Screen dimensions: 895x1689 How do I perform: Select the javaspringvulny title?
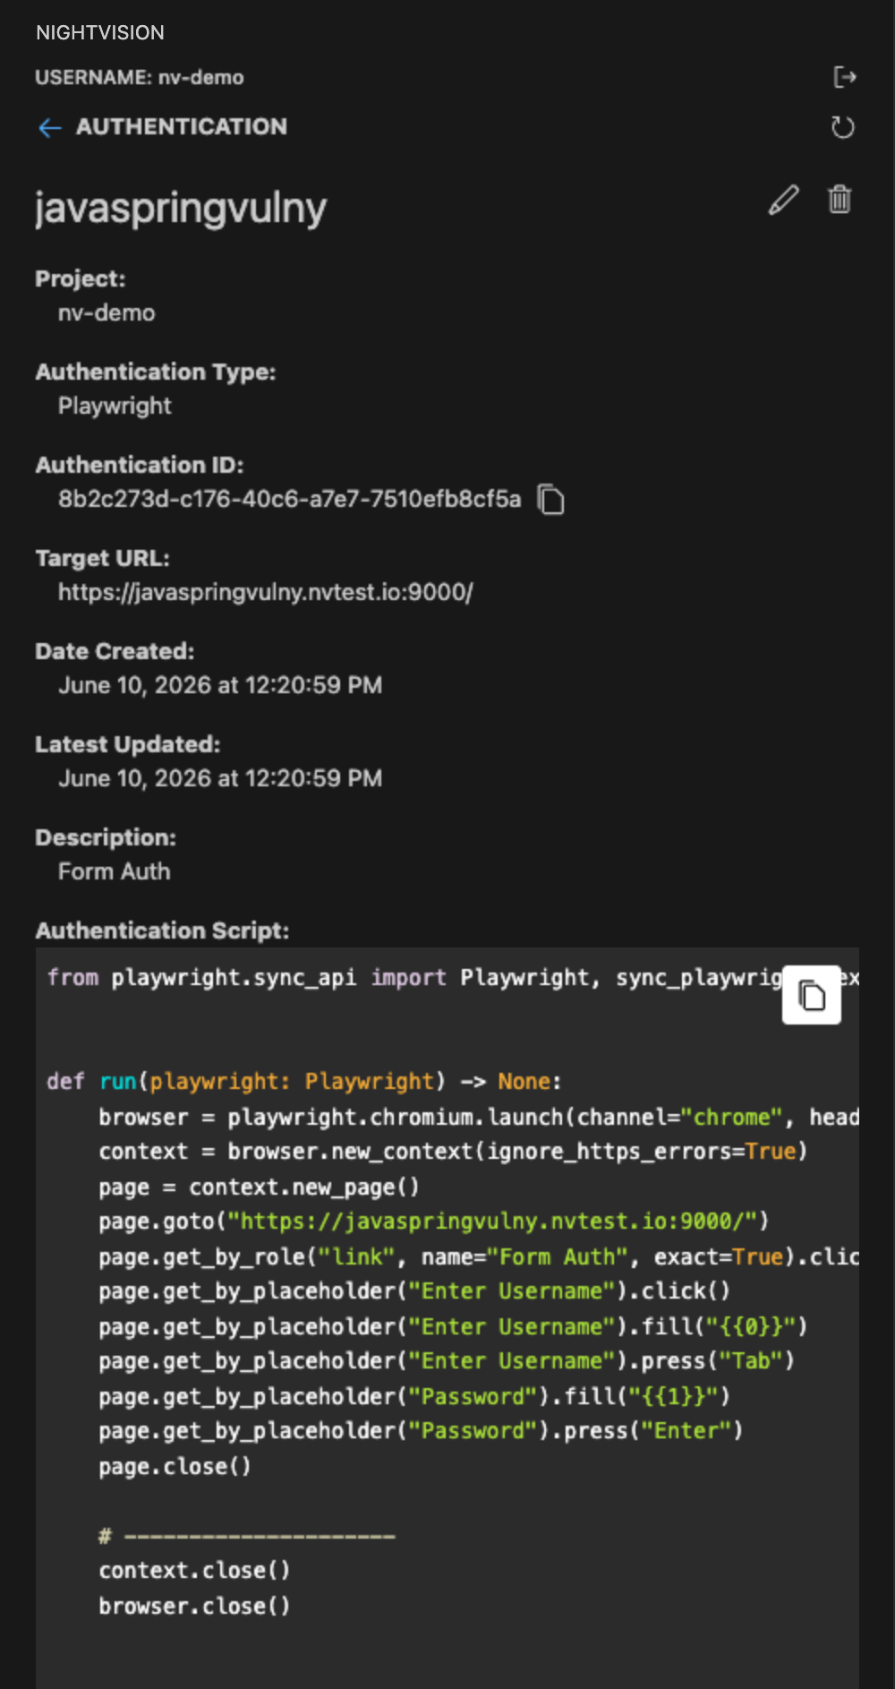(x=181, y=208)
